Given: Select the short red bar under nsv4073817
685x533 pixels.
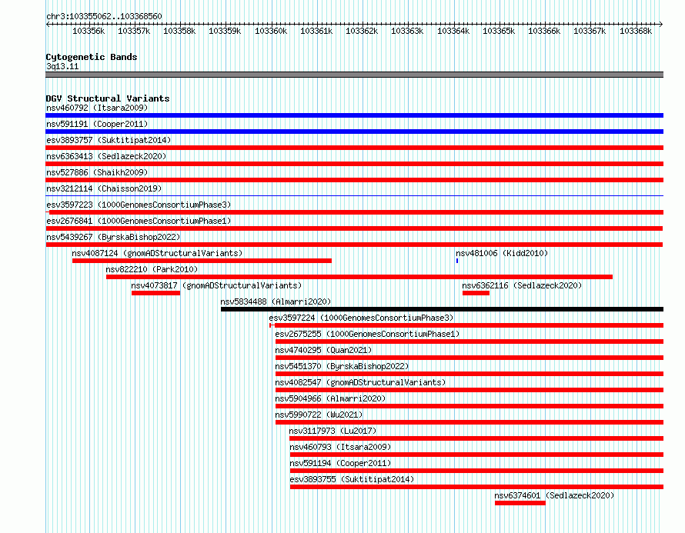Looking at the screenshot, I should (156, 293).
